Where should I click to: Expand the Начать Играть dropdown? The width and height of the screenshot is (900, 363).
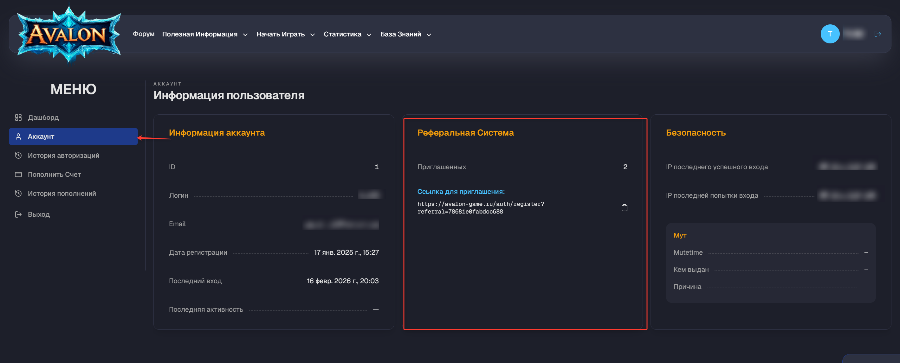click(285, 34)
